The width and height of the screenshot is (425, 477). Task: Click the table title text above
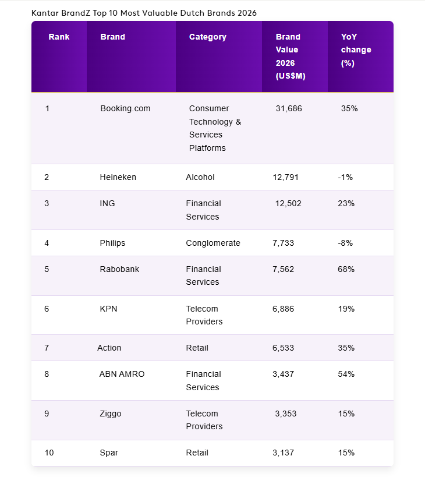click(x=144, y=12)
